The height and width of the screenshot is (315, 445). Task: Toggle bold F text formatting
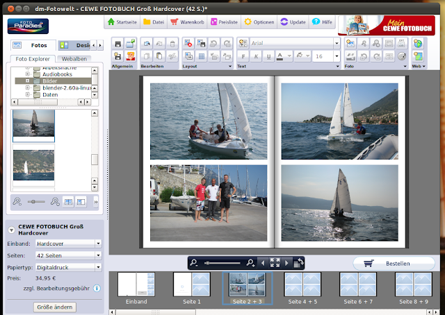pyautogui.click(x=243, y=56)
